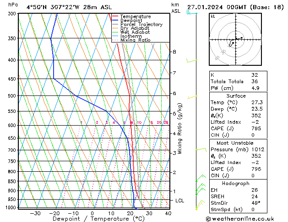Click the 'Totals Totals' row label
The image size is (288, 222).
(227, 81)
